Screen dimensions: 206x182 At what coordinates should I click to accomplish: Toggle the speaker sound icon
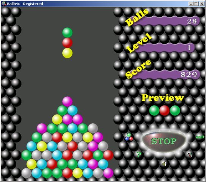(164, 164)
